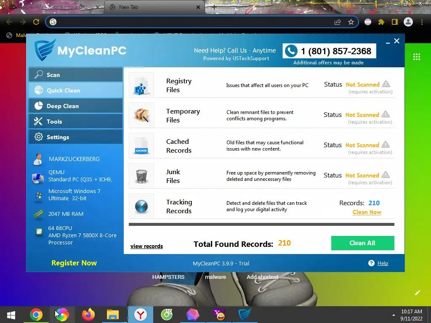This screenshot has height=323, width=431.
Task: Open the Chrome Extensions puzzle icon
Action: (381, 22)
